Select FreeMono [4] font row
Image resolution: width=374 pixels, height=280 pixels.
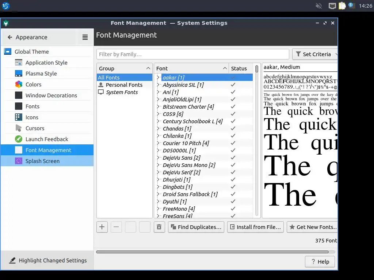click(204, 209)
